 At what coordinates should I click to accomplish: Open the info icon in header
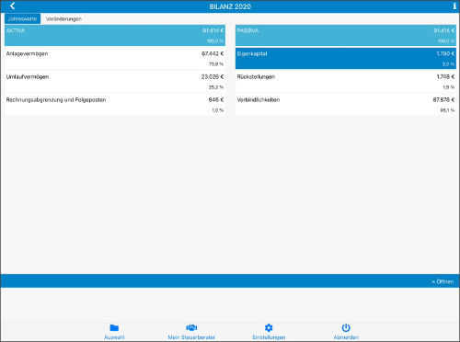coord(454,6)
